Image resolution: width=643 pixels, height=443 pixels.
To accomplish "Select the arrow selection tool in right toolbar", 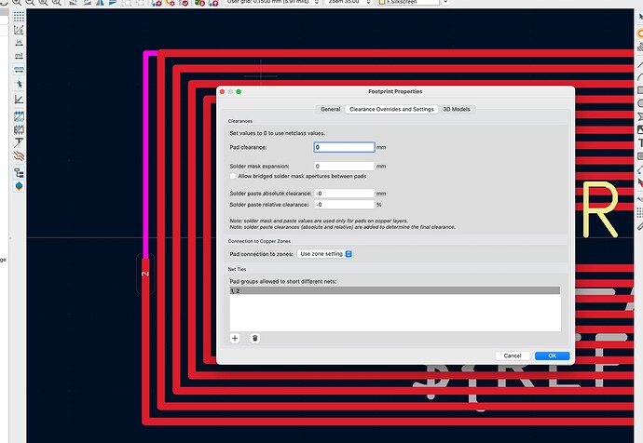I will click(x=639, y=17).
